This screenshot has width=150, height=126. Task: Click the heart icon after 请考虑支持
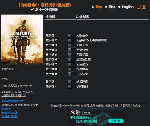coord(37,105)
